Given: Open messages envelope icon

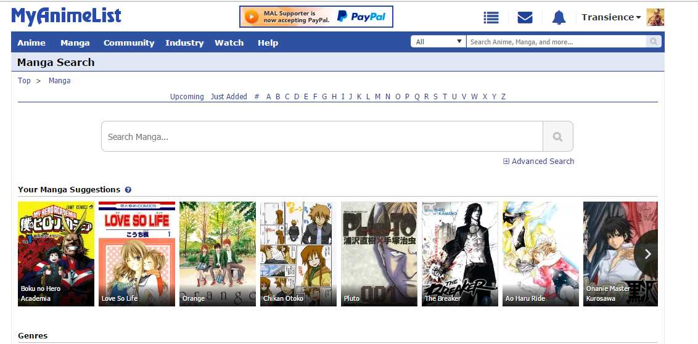Looking at the screenshot, I should click(x=525, y=17).
